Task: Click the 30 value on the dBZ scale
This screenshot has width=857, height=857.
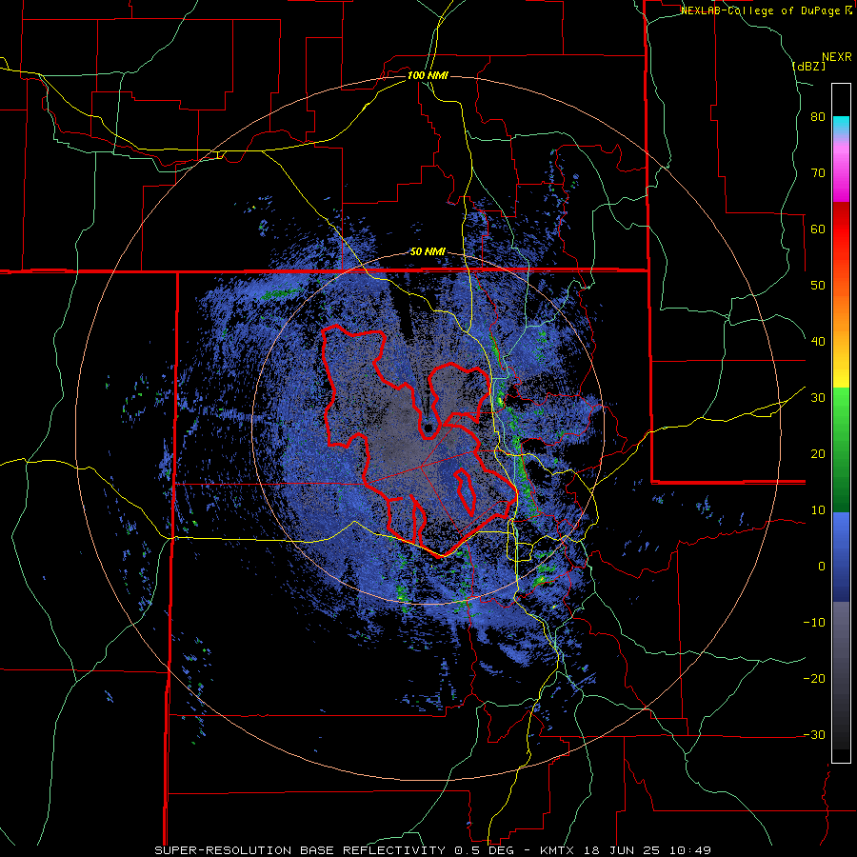Action: pos(818,397)
